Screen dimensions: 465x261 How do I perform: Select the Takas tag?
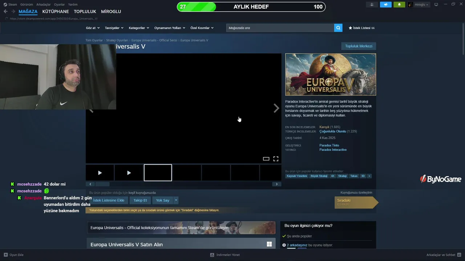point(353,176)
